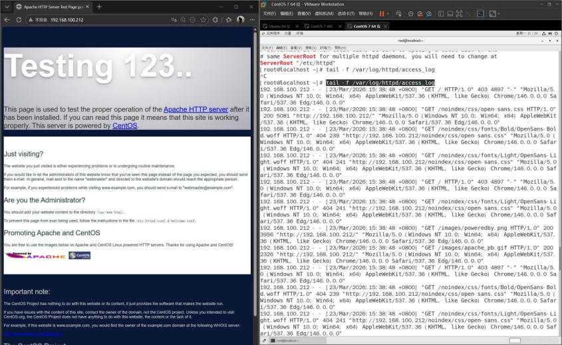Viewport: 562px width, 345px height.
Task: Take a VM snapshot clock icon
Action: pyautogui.click(x=411, y=13)
